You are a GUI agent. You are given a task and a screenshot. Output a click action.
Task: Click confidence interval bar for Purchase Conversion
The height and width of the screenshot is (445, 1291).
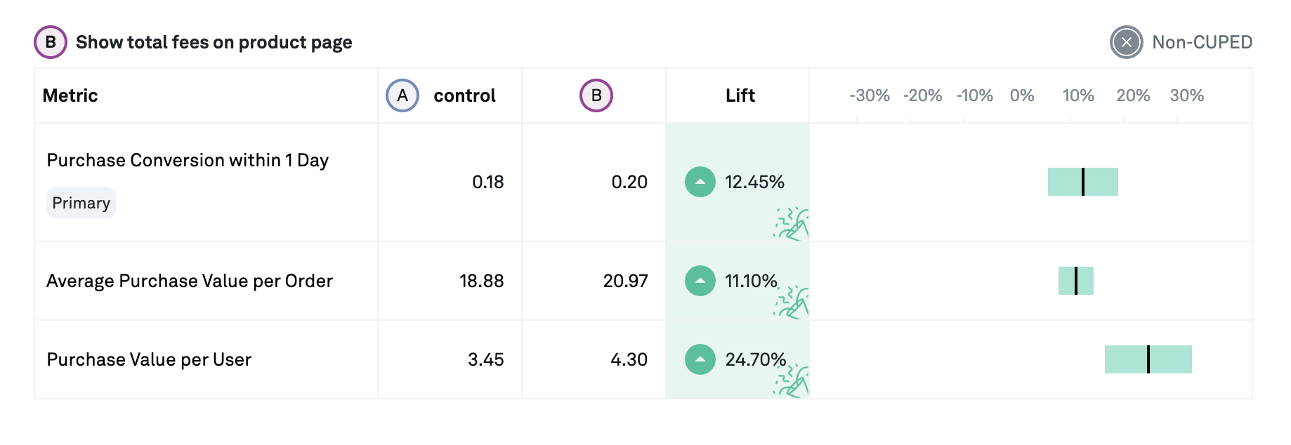pos(1082,182)
